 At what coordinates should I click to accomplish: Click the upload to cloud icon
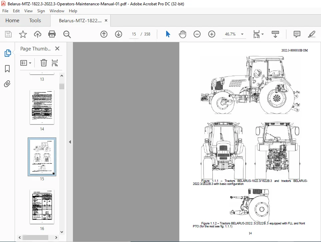tap(38, 34)
